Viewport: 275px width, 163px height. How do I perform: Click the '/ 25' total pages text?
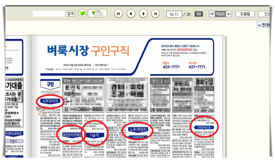coord(187,15)
